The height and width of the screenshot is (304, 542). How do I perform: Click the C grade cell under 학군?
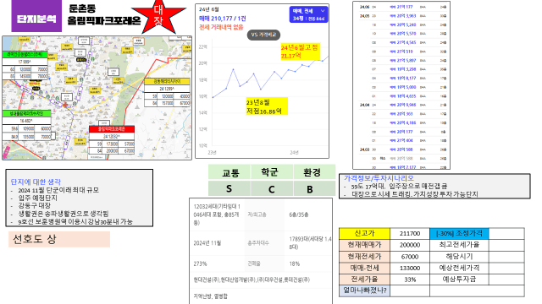(272, 188)
